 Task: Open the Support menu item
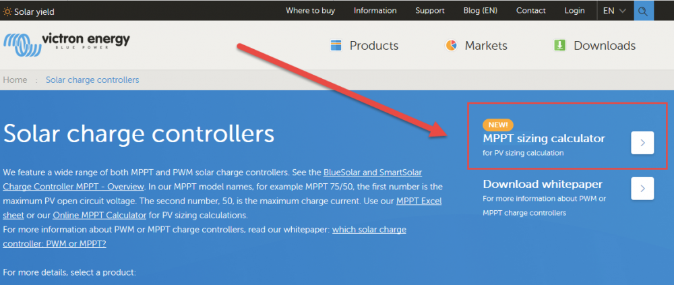tap(430, 11)
